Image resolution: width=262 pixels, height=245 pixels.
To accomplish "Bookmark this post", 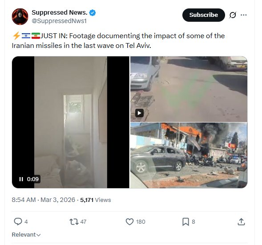I will point(185,221).
